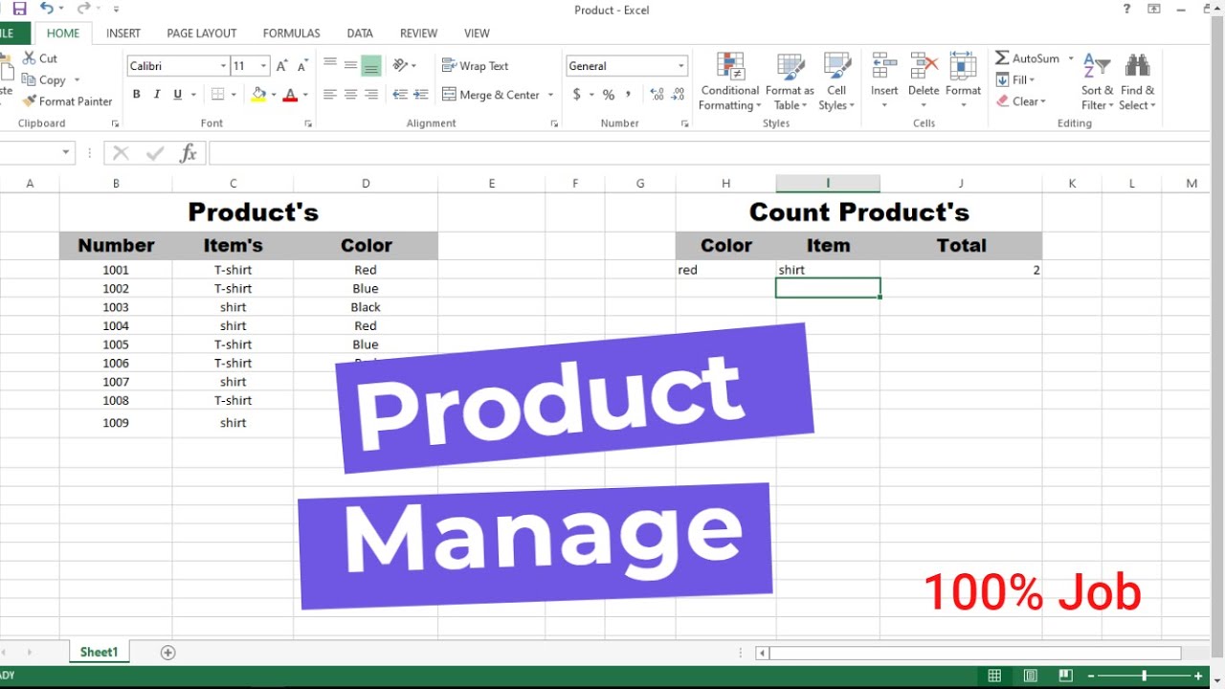The width and height of the screenshot is (1225, 689).
Task: Select the Sheet1 tab
Action: pyautogui.click(x=99, y=653)
